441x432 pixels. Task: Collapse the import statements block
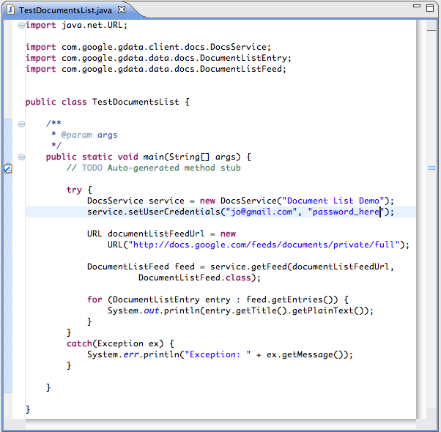point(21,25)
